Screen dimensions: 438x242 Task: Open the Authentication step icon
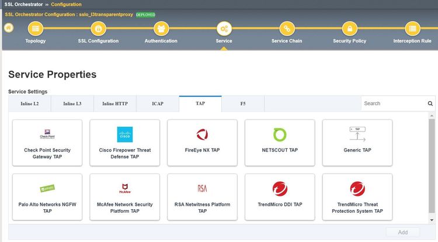pos(161,28)
